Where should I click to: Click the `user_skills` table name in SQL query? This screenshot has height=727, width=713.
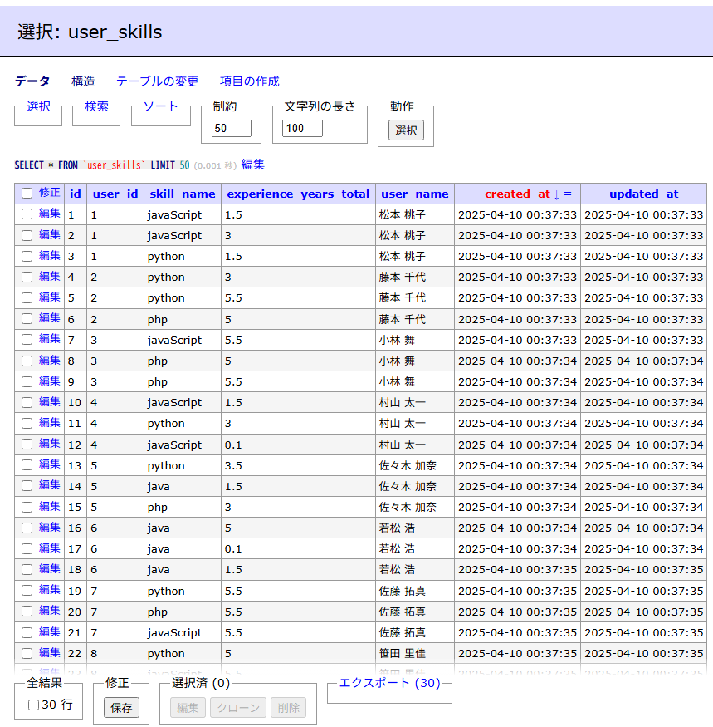pos(114,165)
